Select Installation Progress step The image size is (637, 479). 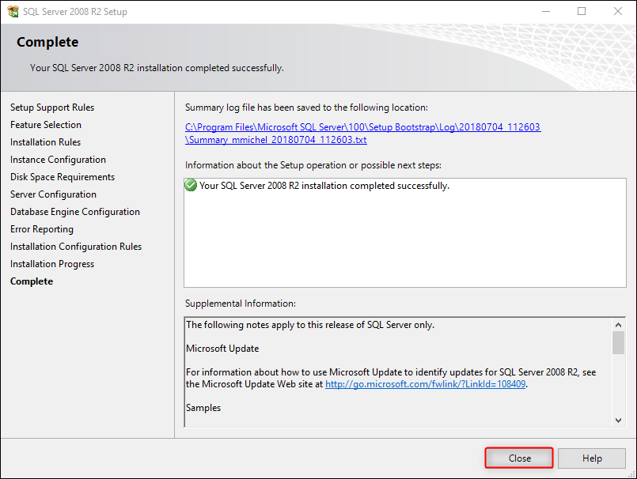(52, 264)
